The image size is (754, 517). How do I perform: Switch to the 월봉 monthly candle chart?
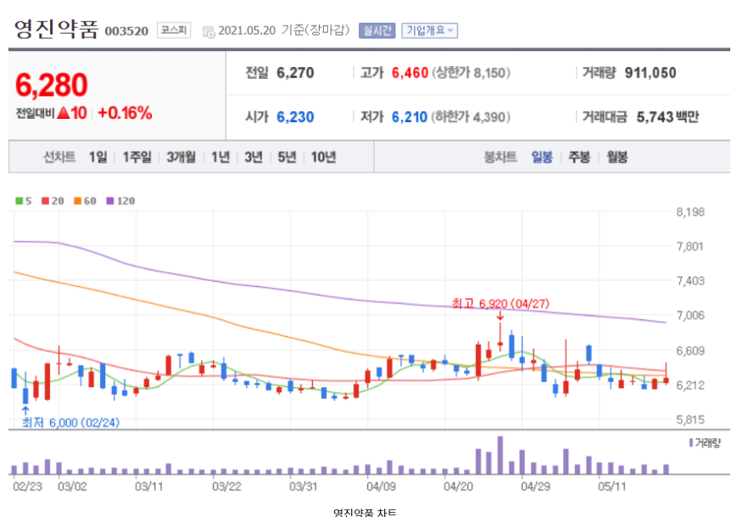tap(617, 157)
